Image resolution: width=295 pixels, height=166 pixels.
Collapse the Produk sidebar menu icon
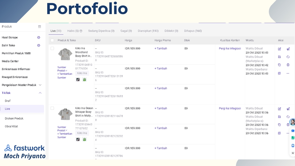tap(40, 26)
